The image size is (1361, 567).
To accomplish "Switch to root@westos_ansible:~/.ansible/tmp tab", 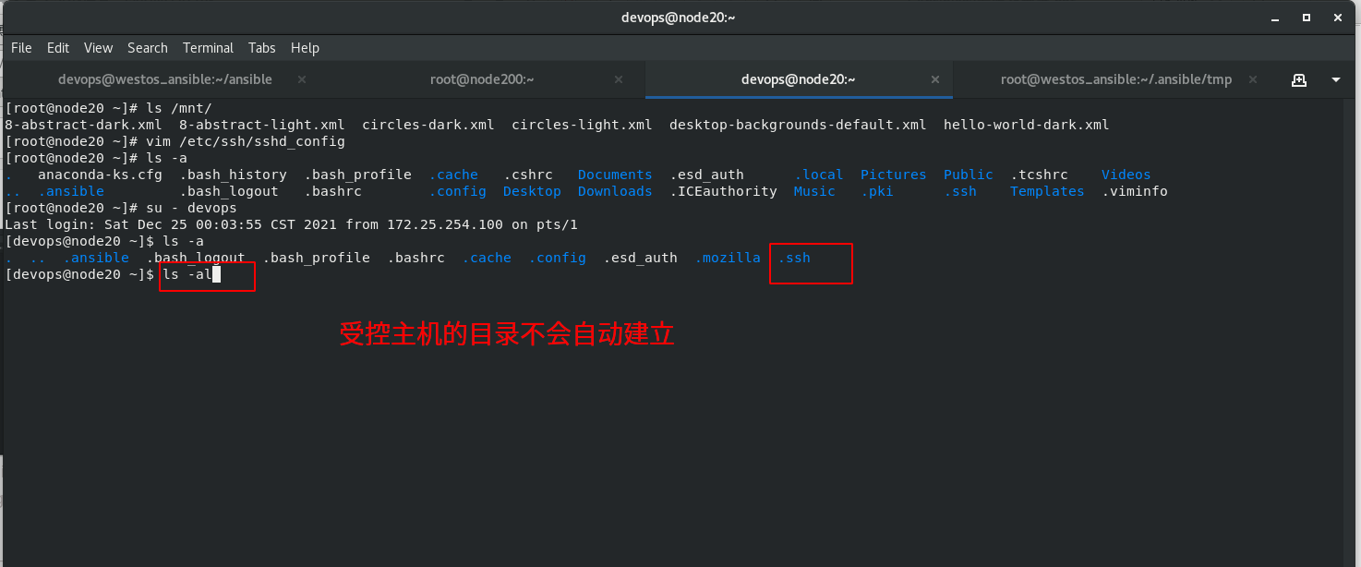I will 1116,79.
